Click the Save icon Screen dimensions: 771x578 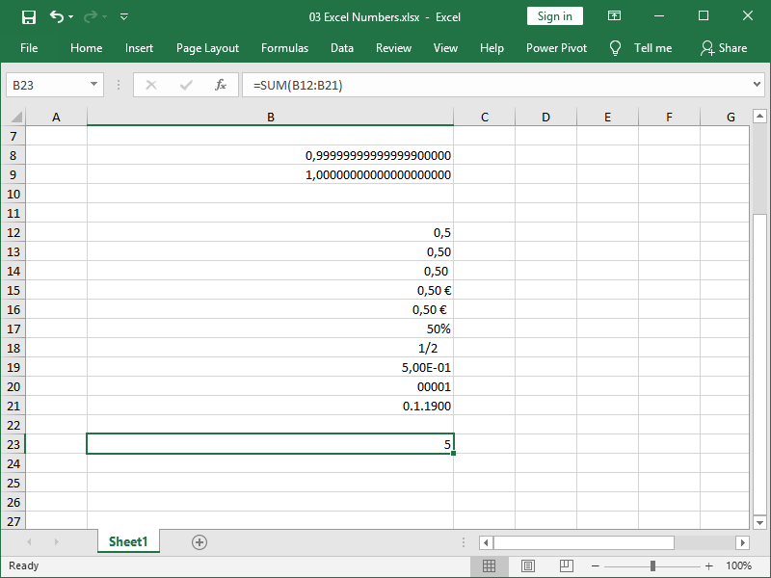click(x=27, y=15)
